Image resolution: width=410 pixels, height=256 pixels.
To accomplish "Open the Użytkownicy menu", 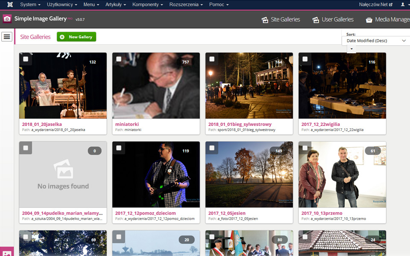I will (62, 4).
